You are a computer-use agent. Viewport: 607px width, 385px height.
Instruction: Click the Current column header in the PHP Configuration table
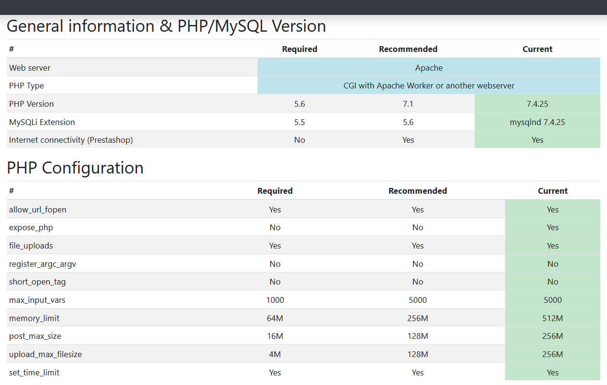point(553,191)
